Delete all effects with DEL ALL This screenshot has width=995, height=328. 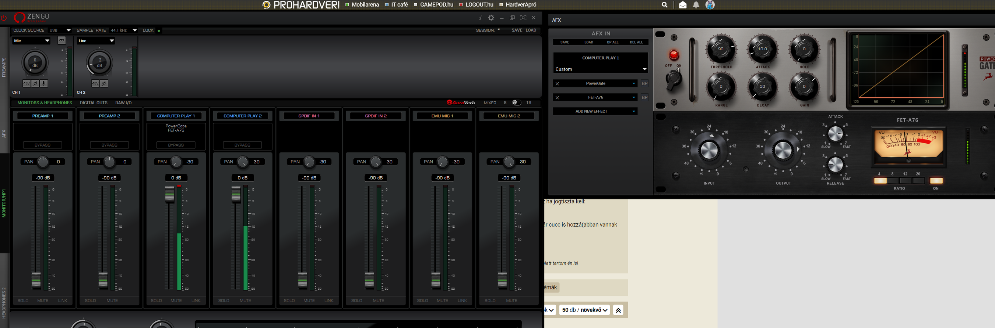(636, 42)
